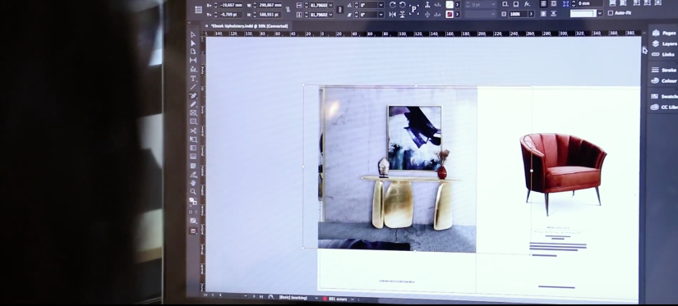Enable the Auto-Fit checkbox
This screenshot has height=306, width=678.
pos(611,13)
